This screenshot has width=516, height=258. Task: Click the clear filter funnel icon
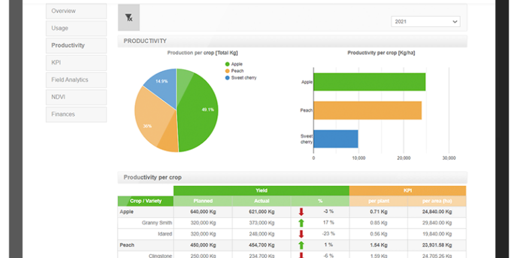pyautogui.click(x=129, y=17)
